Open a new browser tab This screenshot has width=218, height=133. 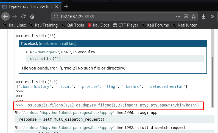point(66,6)
